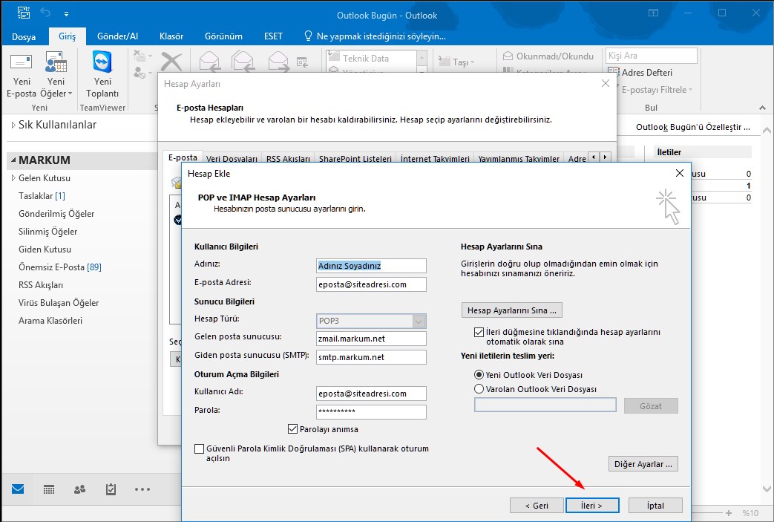Open the Gönderilmiş Öğeler folder
774x522 pixels.
pos(56,214)
